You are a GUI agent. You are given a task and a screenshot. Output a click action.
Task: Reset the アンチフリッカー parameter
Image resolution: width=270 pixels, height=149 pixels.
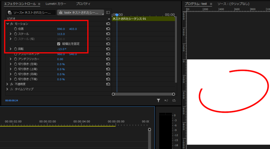tap(108, 59)
